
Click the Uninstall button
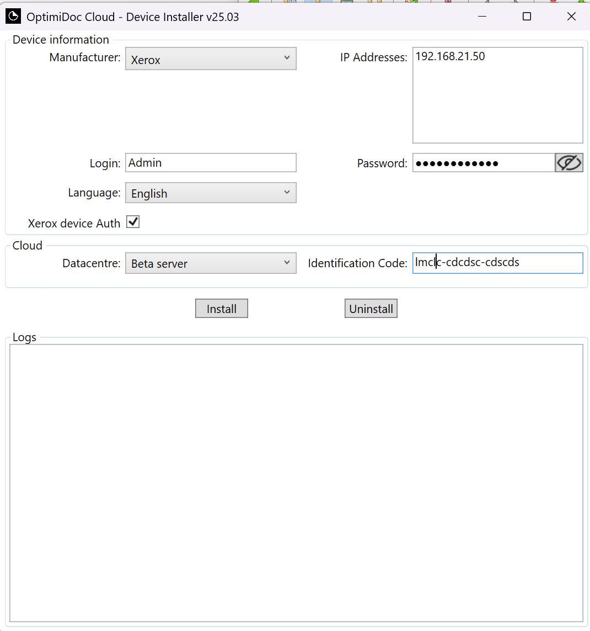pos(371,309)
